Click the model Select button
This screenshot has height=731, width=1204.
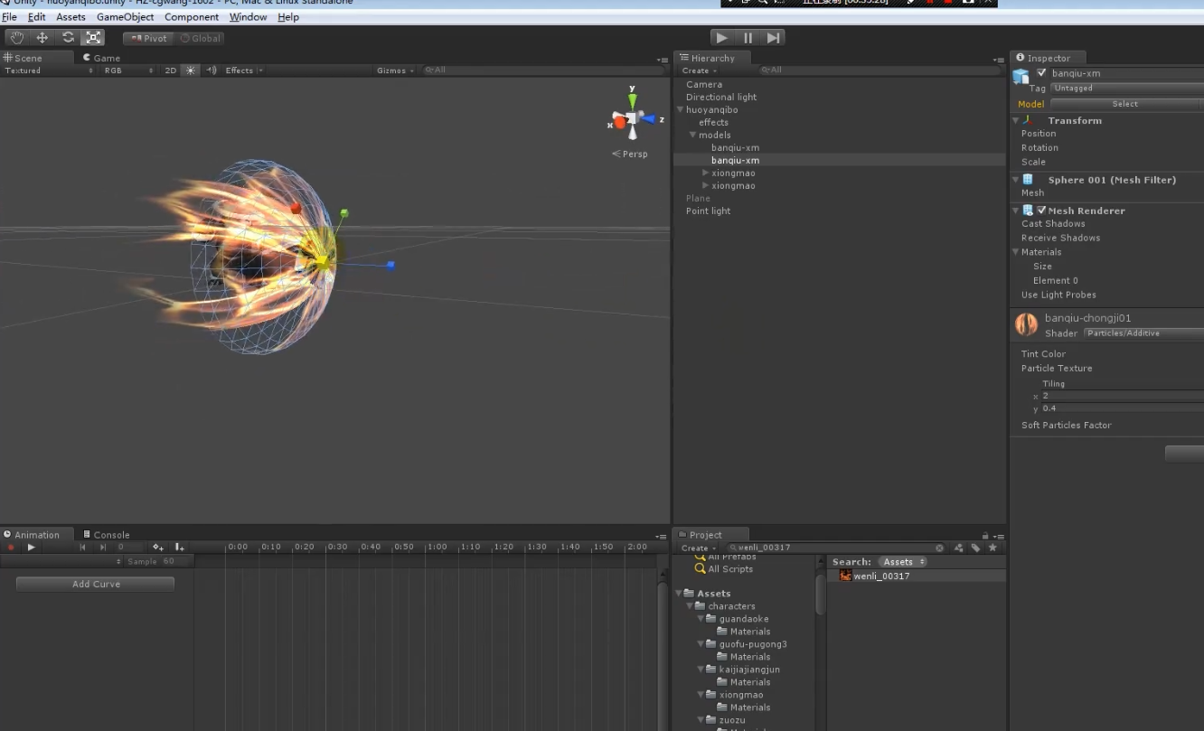1125,104
